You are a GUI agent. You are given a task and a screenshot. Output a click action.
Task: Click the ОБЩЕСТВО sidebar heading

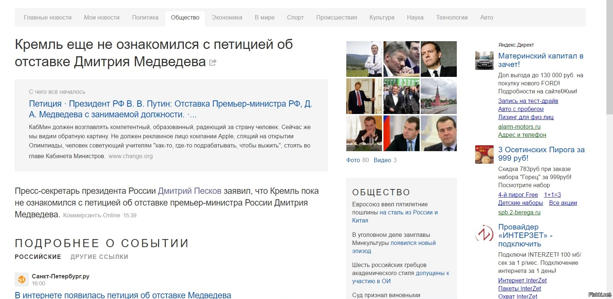point(381,192)
